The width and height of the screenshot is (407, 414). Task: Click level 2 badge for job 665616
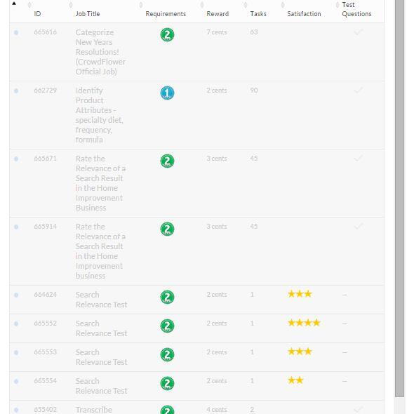[x=167, y=34]
